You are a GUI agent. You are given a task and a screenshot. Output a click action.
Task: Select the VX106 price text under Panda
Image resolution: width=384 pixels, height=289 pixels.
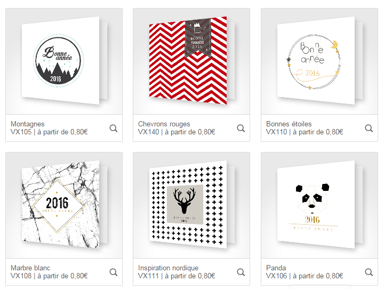(305, 276)
